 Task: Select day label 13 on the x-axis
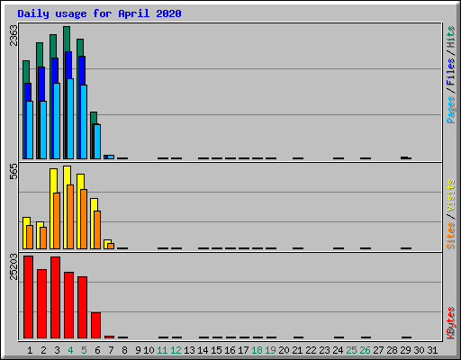tap(189, 350)
